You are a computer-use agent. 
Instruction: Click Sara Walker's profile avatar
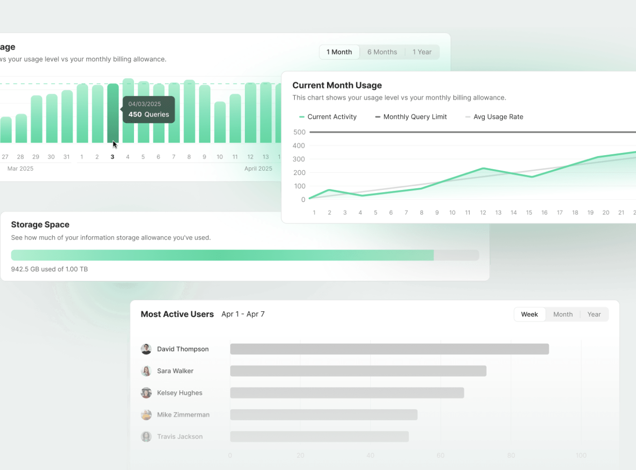(x=146, y=371)
